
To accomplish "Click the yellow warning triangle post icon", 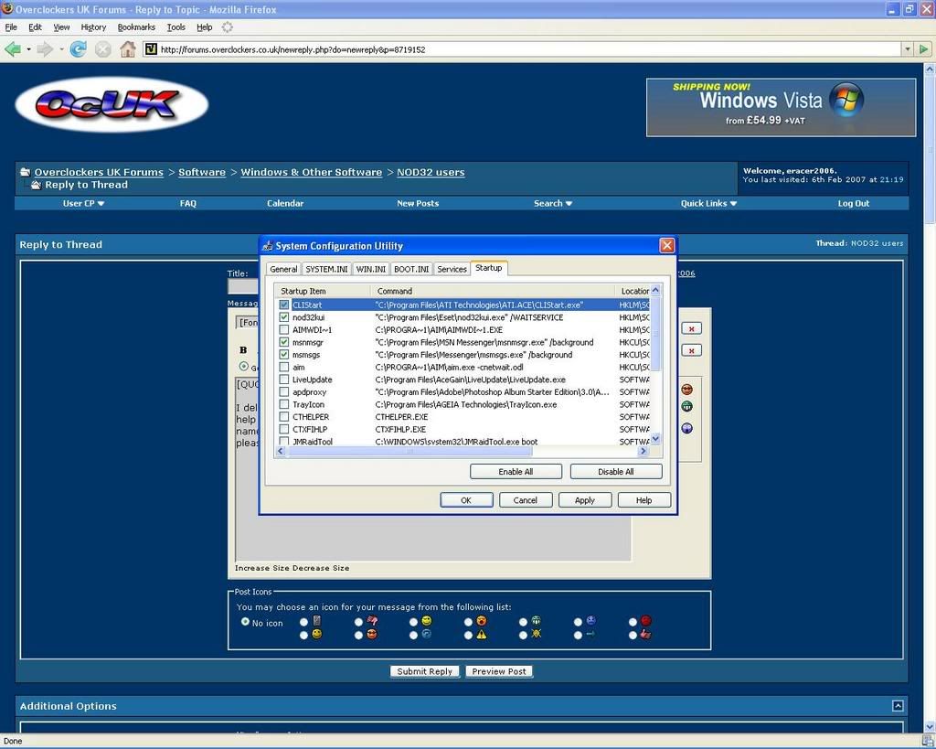I will tap(481, 635).
